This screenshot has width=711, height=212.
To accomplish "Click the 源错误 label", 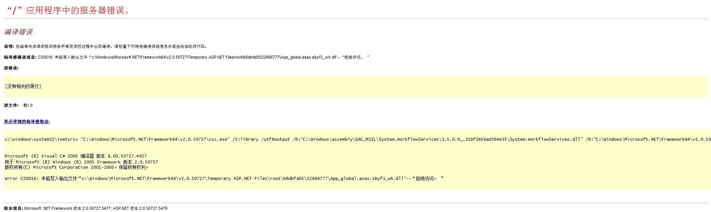I will click(x=11, y=68).
